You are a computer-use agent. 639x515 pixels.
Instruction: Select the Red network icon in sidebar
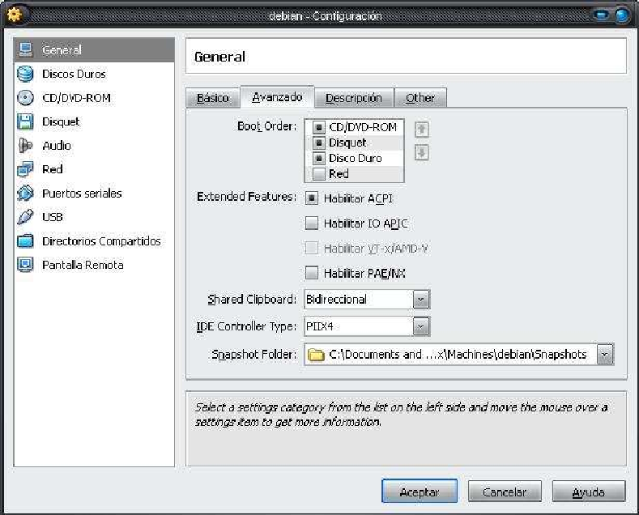[x=25, y=169]
